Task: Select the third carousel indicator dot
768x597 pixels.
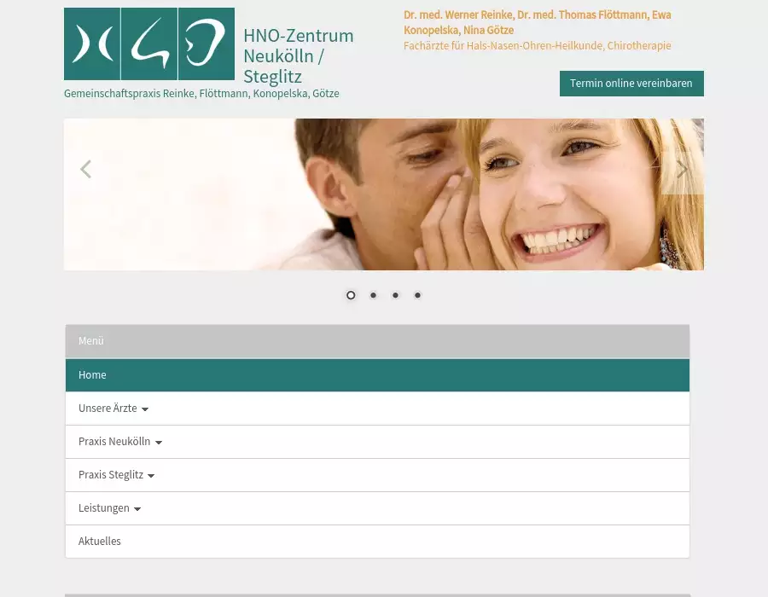Action: 395,295
